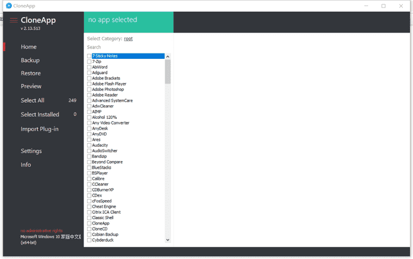The image size is (413, 259).
Task: Select the CloneApp list entry
Action: point(101,223)
